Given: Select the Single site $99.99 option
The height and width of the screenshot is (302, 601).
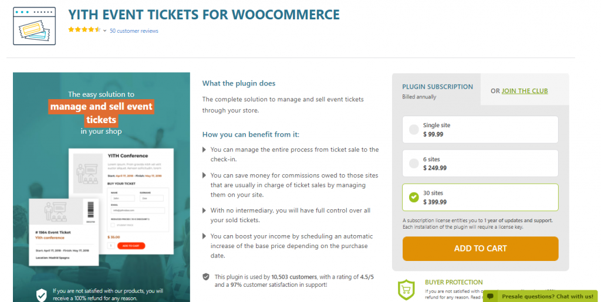Looking at the screenshot, I should tap(480, 130).
